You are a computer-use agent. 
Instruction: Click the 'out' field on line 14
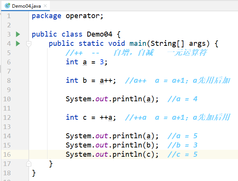(102, 136)
